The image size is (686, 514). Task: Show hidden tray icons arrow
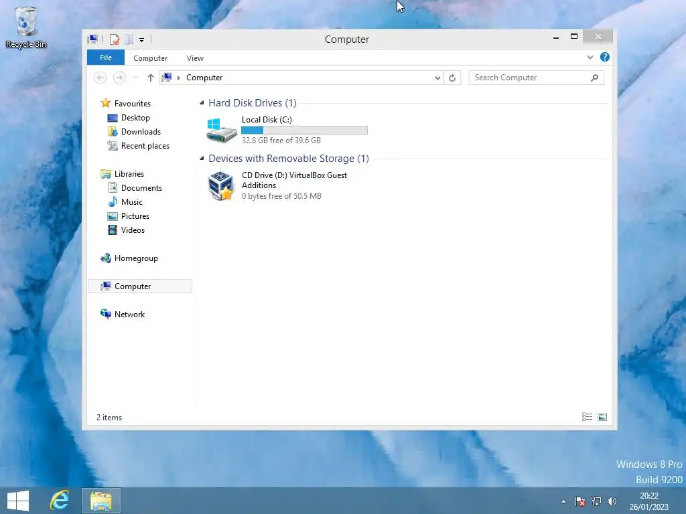(x=564, y=501)
